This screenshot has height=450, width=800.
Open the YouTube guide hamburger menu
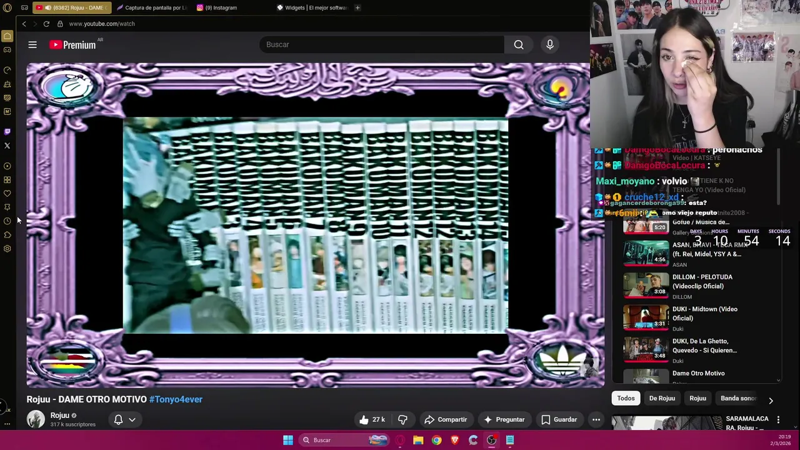pyautogui.click(x=32, y=44)
